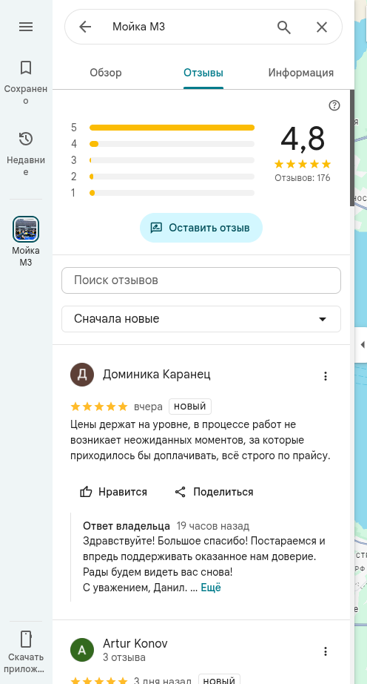Open the Recents history sidebar item
Viewport: 367px width, 684px height.
point(26,154)
